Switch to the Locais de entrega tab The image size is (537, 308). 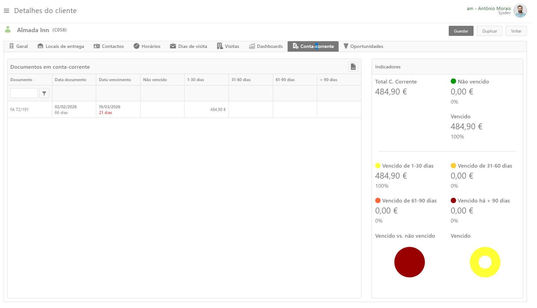(x=61, y=46)
